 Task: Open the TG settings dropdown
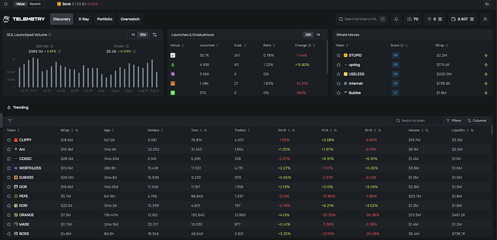tap(413, 19)
